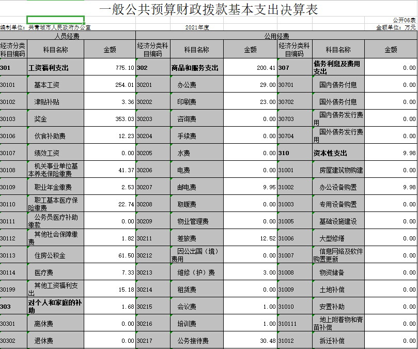Screen dimensions: 418x349
Task: Select the 公务接待费 amount 30.48 cell
Action: [x=250, y=341]
